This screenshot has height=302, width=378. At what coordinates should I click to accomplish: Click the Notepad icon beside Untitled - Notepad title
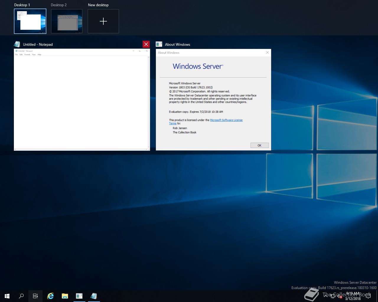(17, 44)
